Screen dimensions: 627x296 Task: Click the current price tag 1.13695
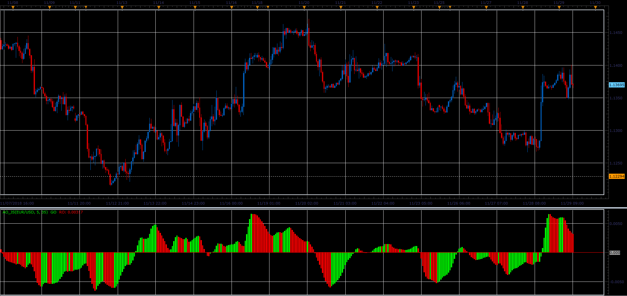click(x=616, y=85)
